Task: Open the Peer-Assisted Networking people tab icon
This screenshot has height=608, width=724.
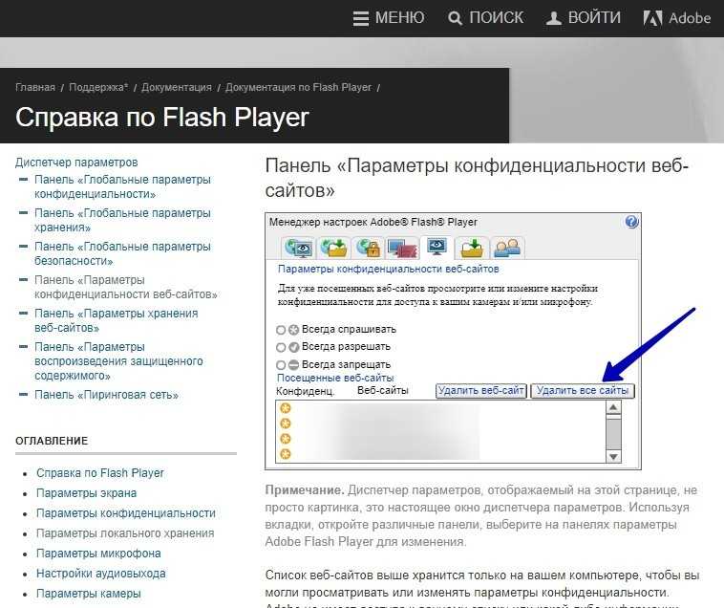Action: coord(506,249)
